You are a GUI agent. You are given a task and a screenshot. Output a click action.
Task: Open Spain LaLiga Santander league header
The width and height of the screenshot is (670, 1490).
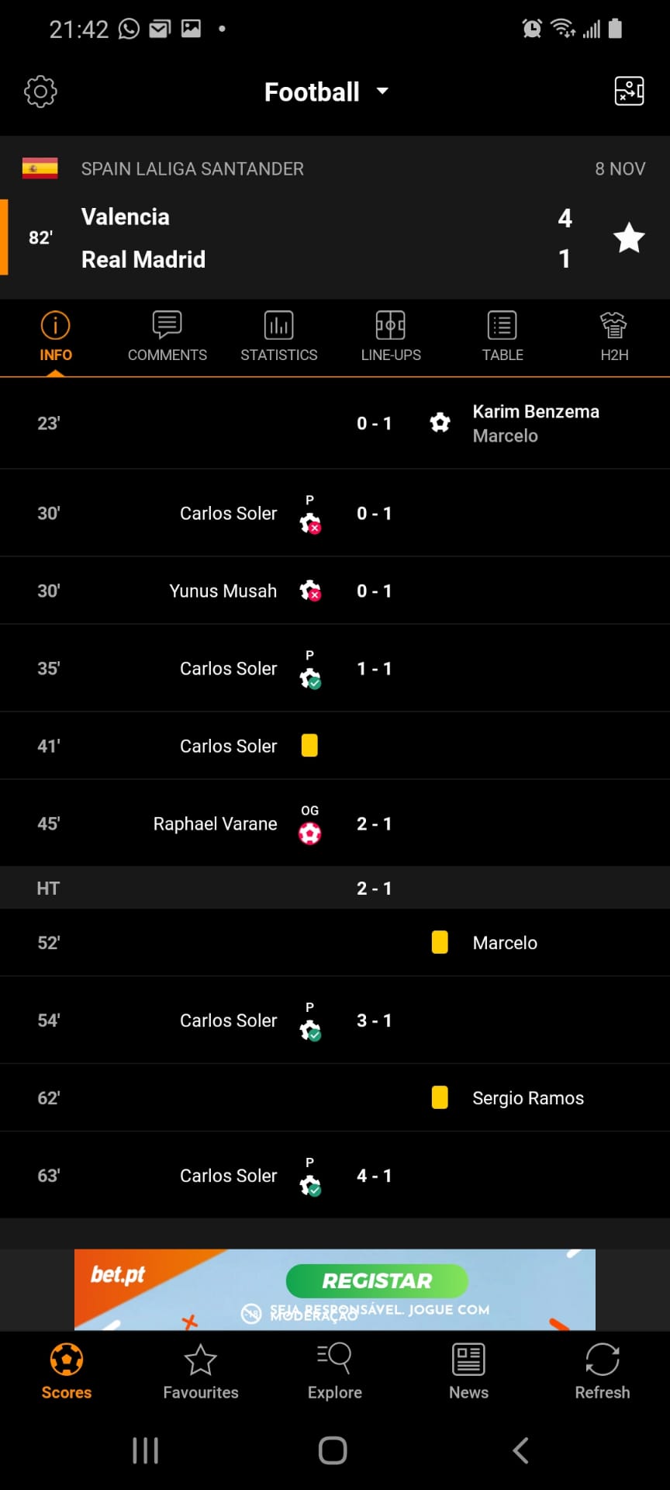tap(192, 168)
